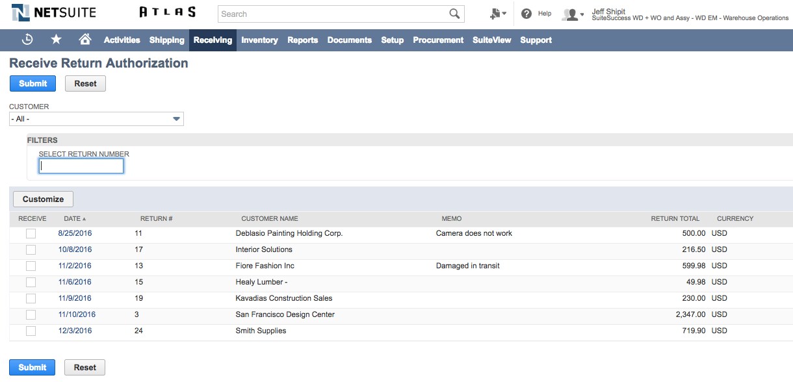This screenshot has height=382, width=793.
Task: Click the NetSuite logo
Action: pyautogui.click(x=54, y=13)
